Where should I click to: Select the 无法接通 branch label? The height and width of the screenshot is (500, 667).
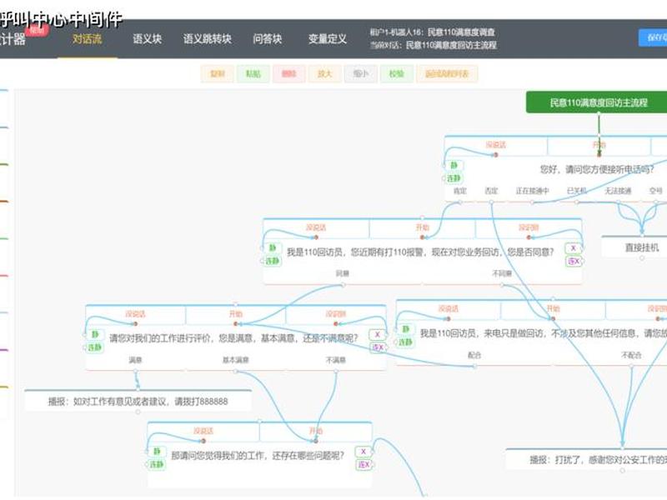click(x=618, y=191)
